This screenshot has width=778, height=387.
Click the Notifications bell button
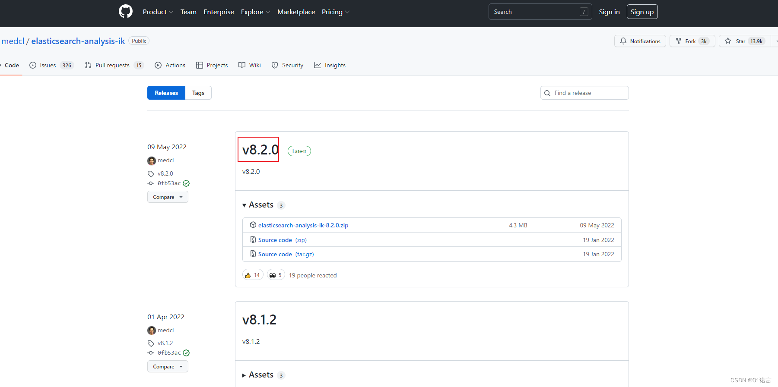point(640,41)
